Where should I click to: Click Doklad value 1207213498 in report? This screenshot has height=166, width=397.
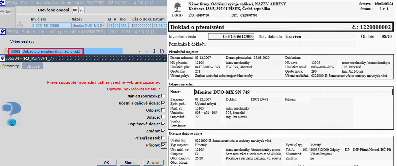260,99
